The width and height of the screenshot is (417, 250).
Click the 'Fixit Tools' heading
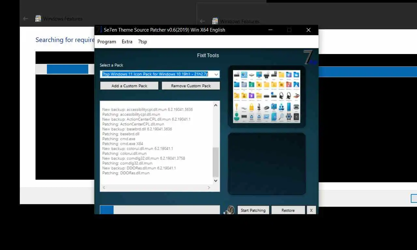pos(208,55)
